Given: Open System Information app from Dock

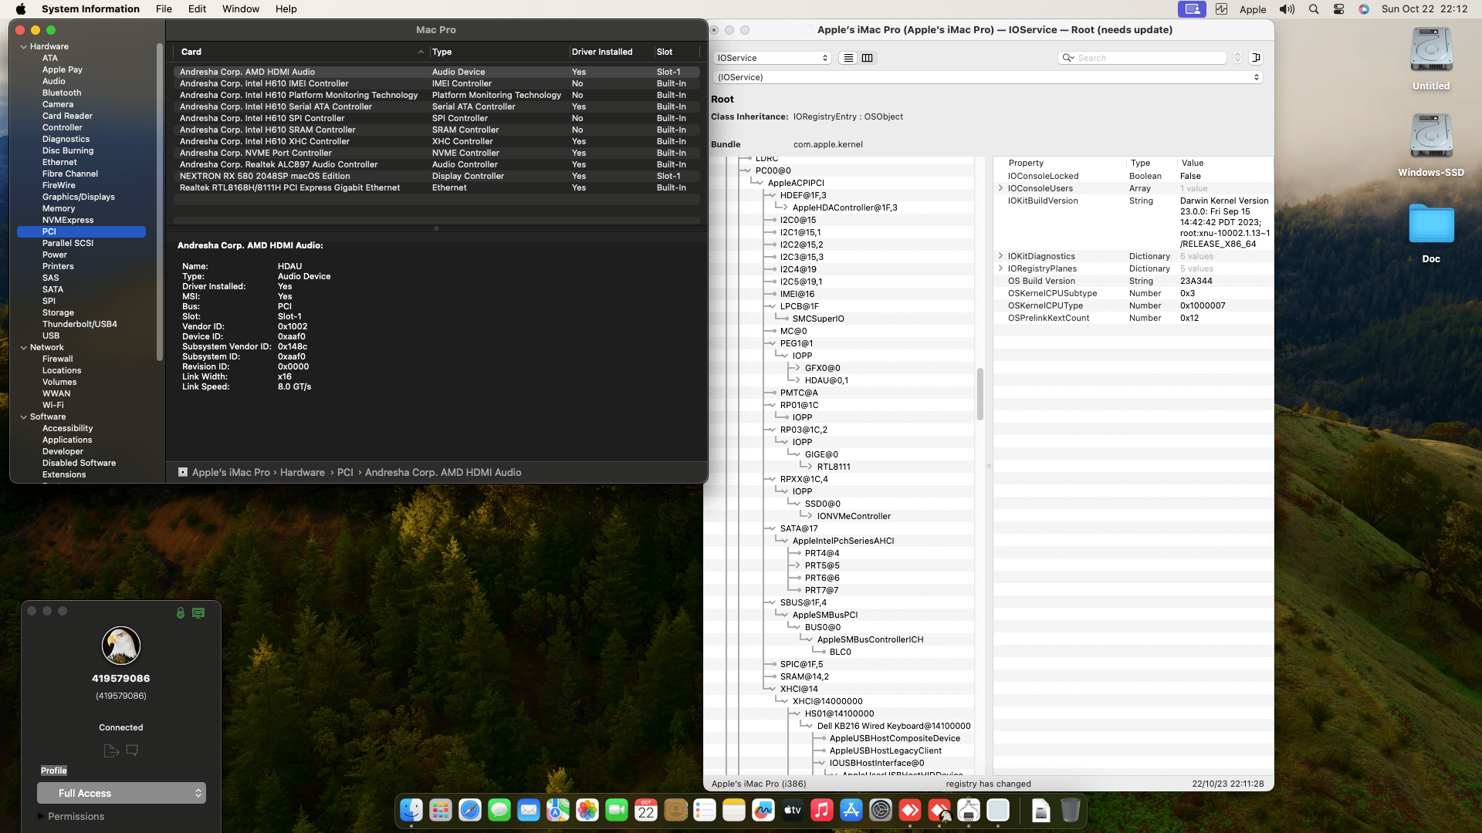Looking at the screenshot, I should (968, 810).
